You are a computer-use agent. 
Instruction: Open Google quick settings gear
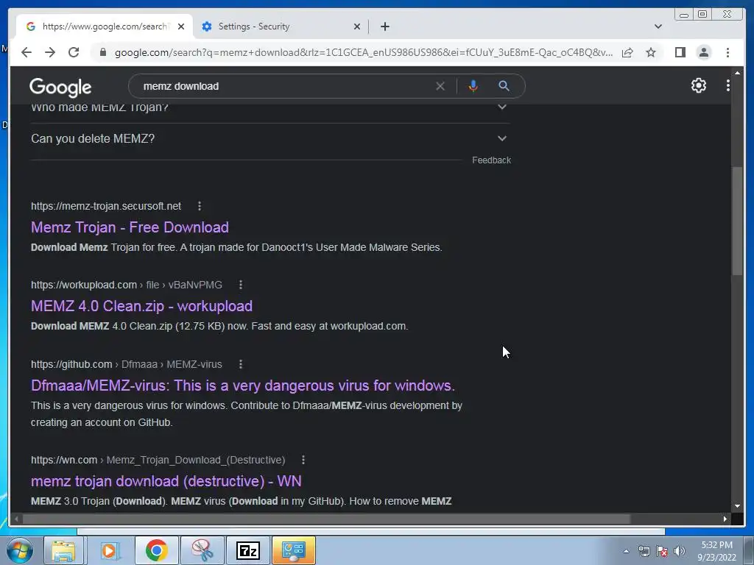(698, 85)
